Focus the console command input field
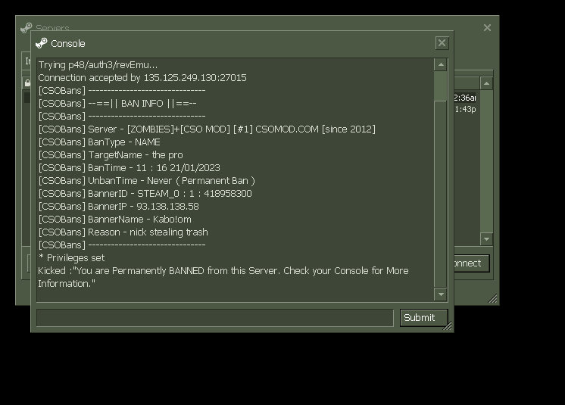This screenshot has width=565, height=405. [214, 318]
